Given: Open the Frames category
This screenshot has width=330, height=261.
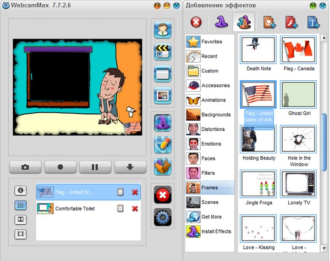Looking at the screenshot, I should [209, 188].
